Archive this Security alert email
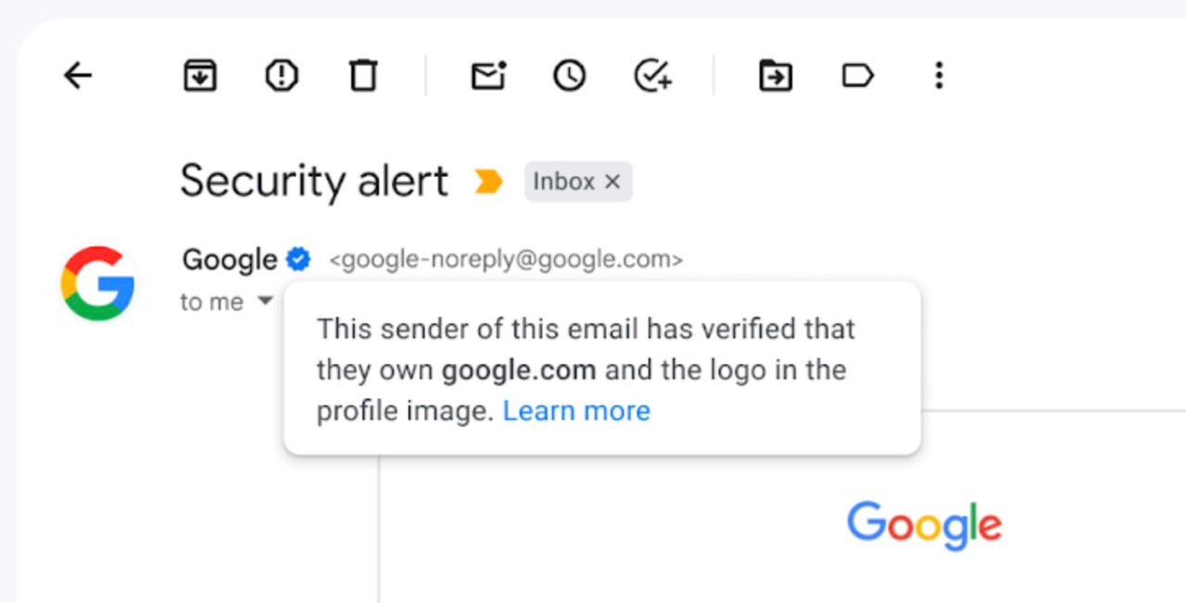The width and height of the screenshot is (1186, 603). (x=200, y=76)
